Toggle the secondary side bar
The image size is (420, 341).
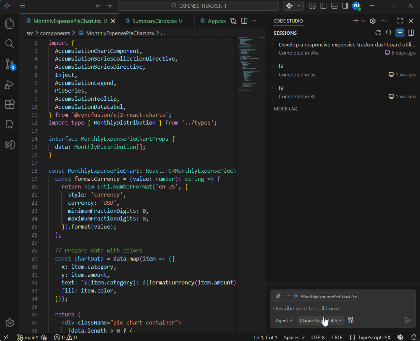(x=345, y=6)
